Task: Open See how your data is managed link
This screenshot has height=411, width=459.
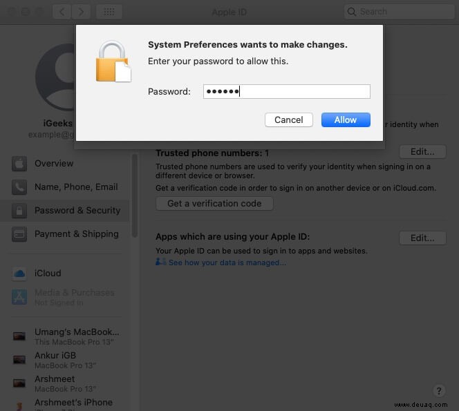Action: coord(227,262)
